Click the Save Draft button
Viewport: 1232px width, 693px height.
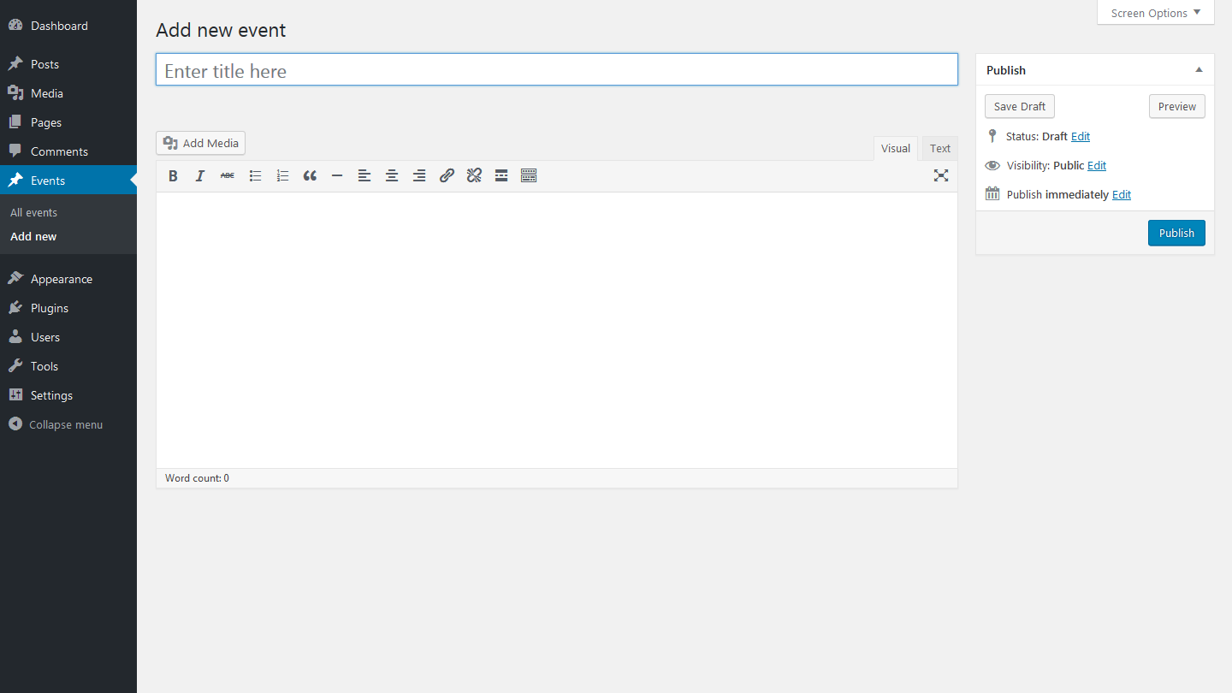(x=1020, y=106)
